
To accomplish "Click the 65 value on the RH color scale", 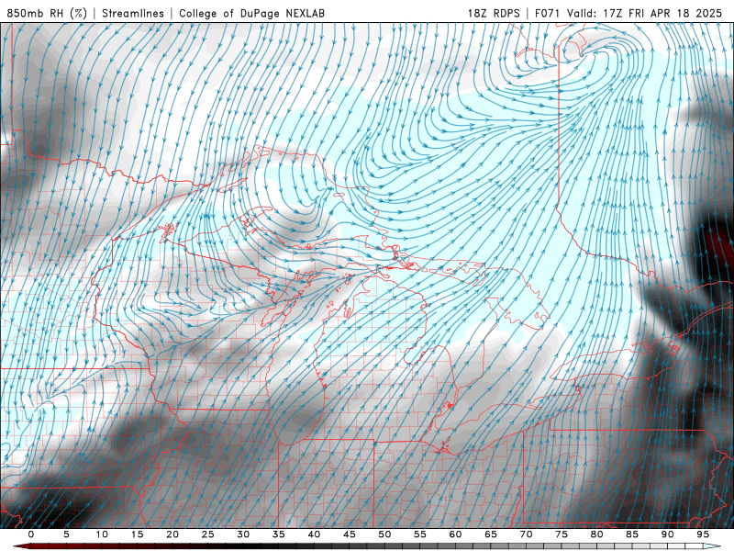I will coord(491,534).
